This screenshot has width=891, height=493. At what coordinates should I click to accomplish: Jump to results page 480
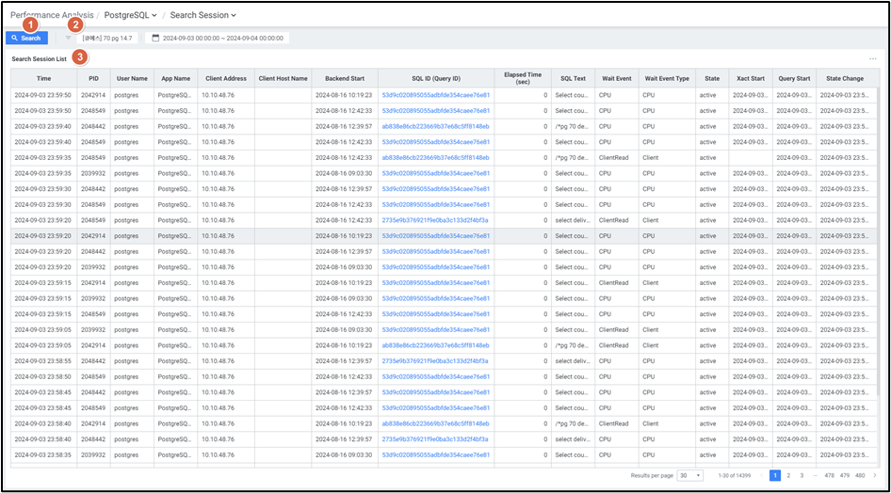point(860,476)
